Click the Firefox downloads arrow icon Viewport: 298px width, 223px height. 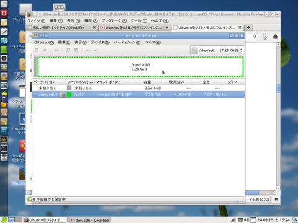click(264, 37)
